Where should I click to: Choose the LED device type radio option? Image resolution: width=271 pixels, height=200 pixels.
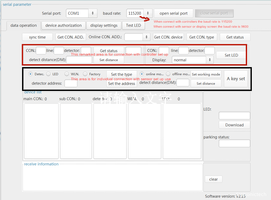tap(48, 74)
